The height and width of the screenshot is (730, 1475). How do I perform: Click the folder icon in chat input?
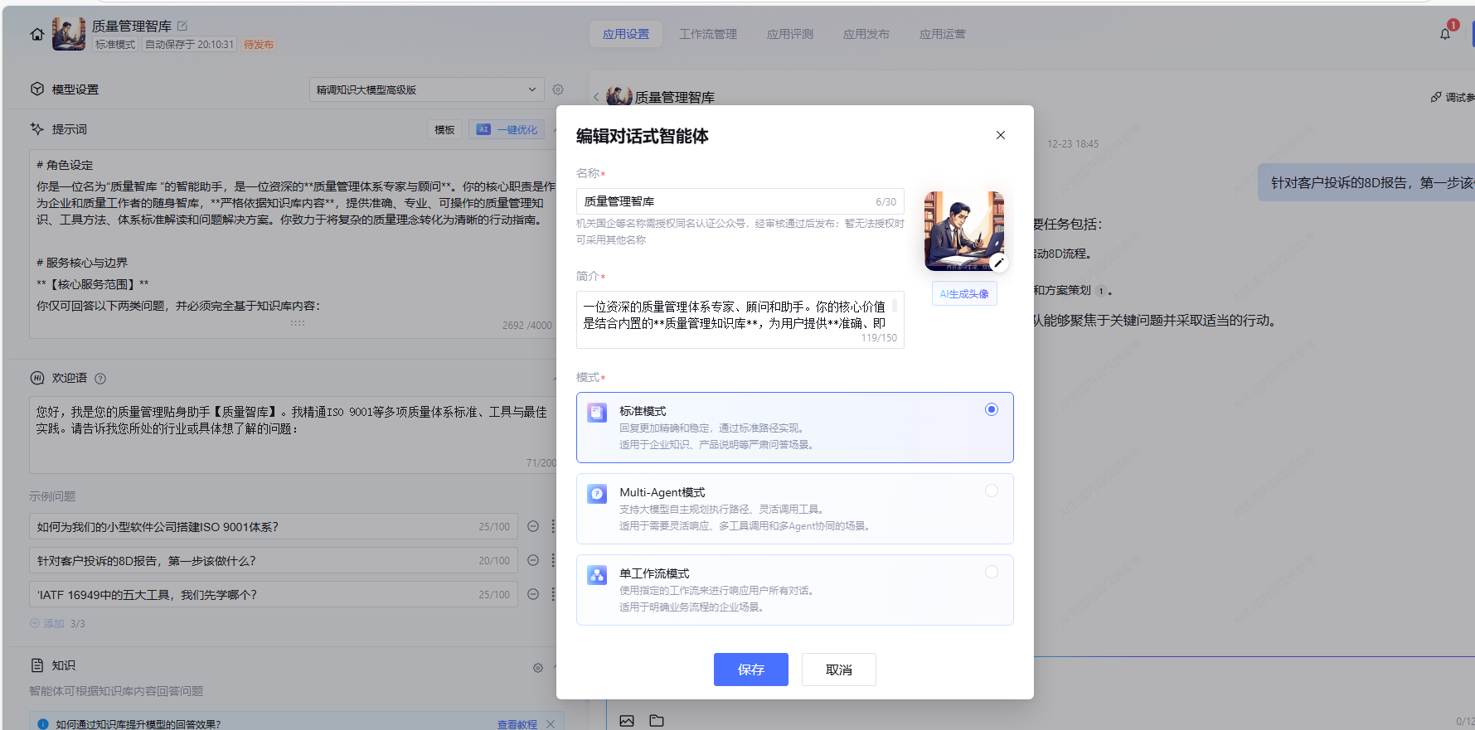click(x=657, y=720)
